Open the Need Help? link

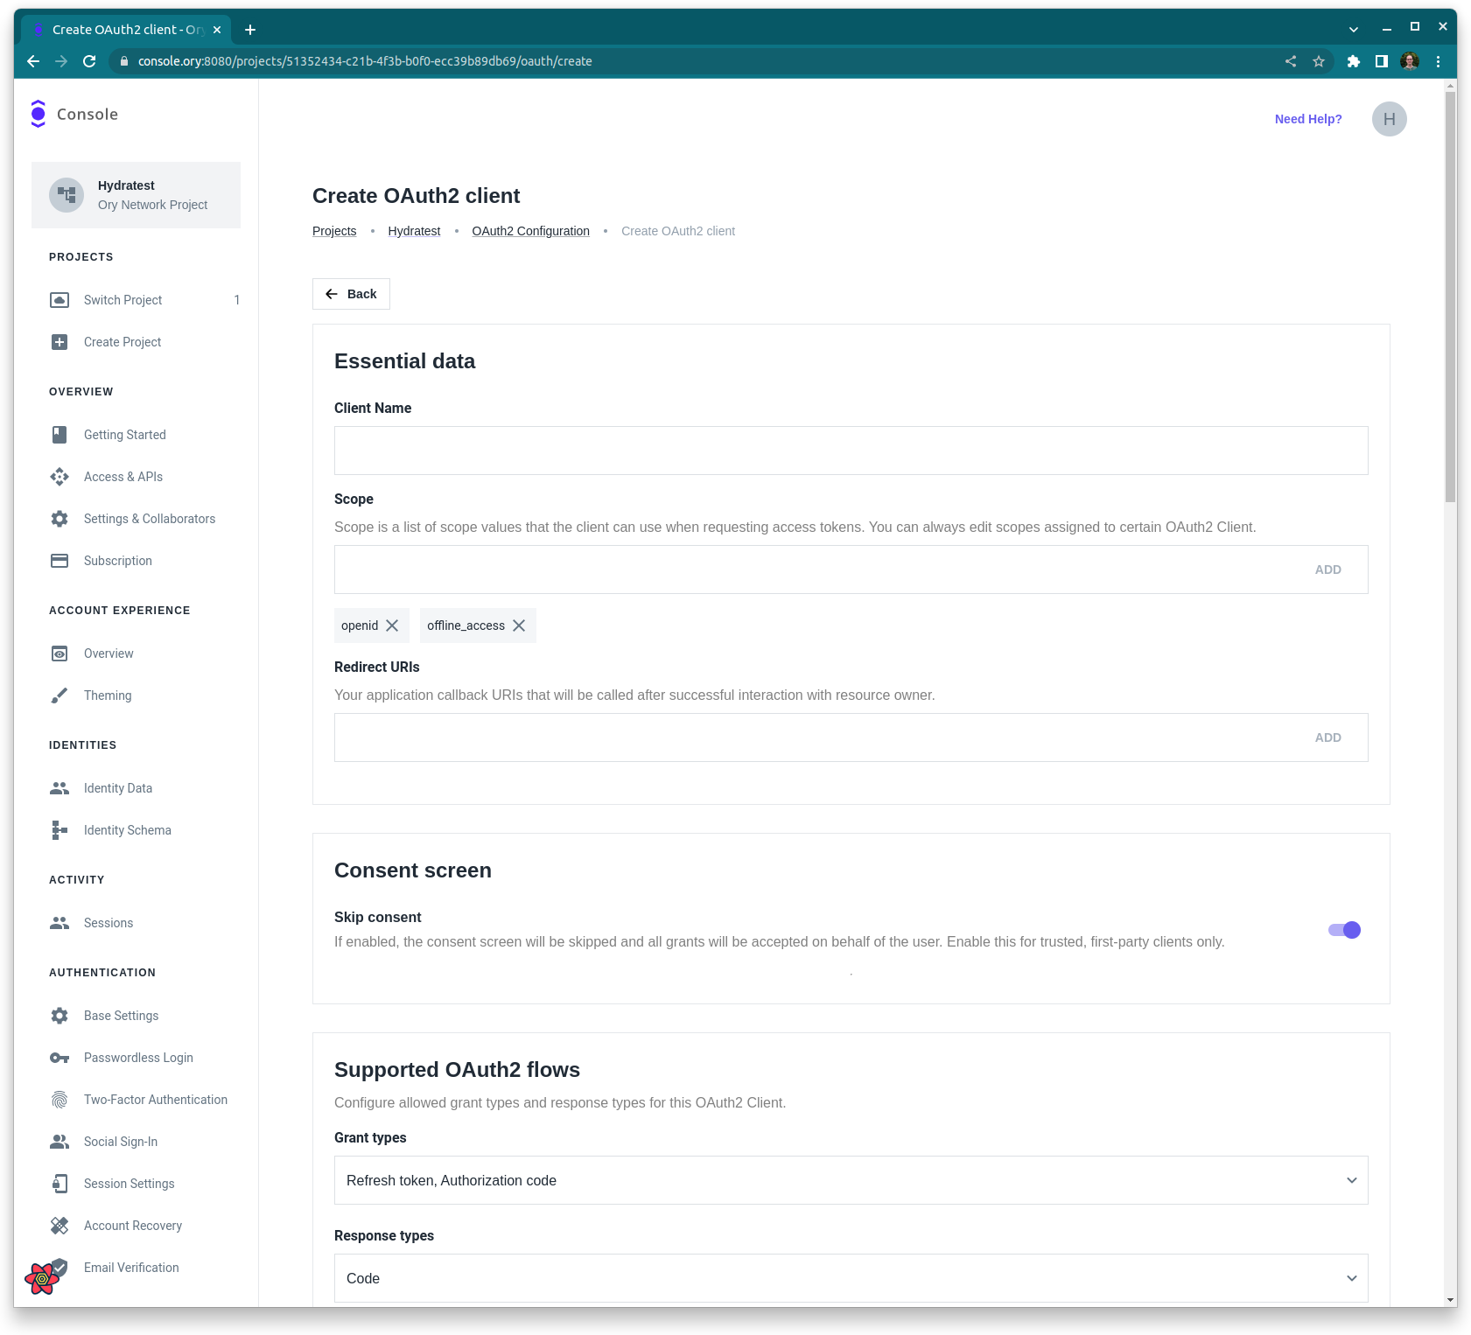point(1308,118)
